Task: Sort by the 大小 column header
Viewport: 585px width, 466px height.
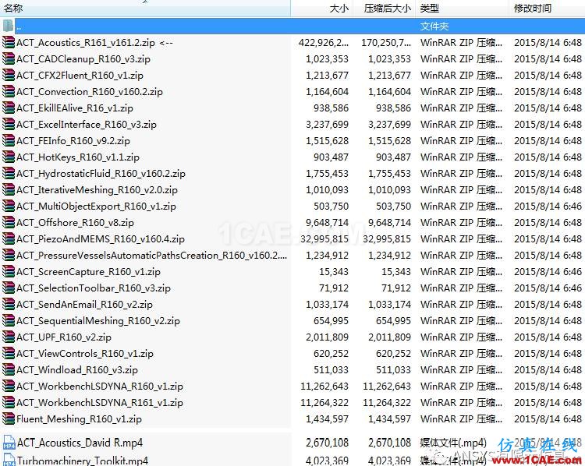Action: point(321,9)
